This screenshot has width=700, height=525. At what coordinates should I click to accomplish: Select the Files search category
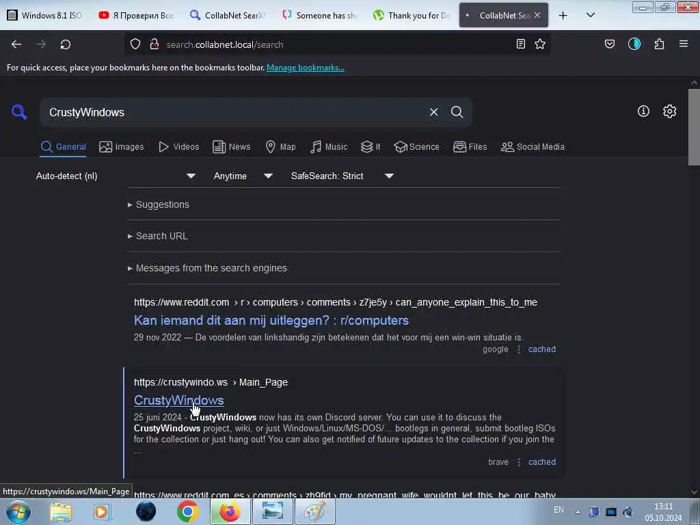tap(470, 147)
